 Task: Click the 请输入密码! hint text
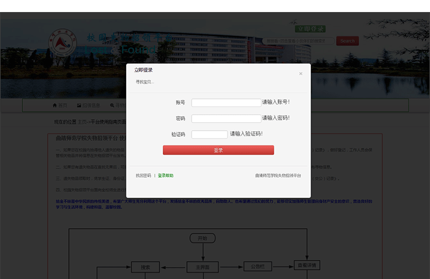pyautogui.click(x=276, y=118)
